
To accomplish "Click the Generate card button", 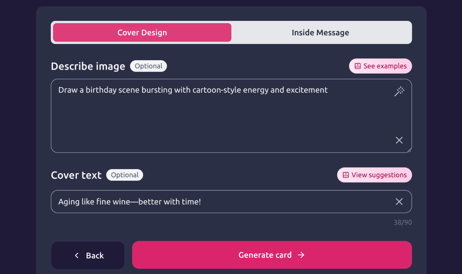I will coord(272,255).
